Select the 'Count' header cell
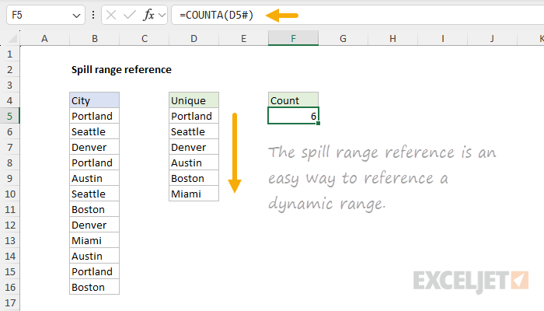 293,100
